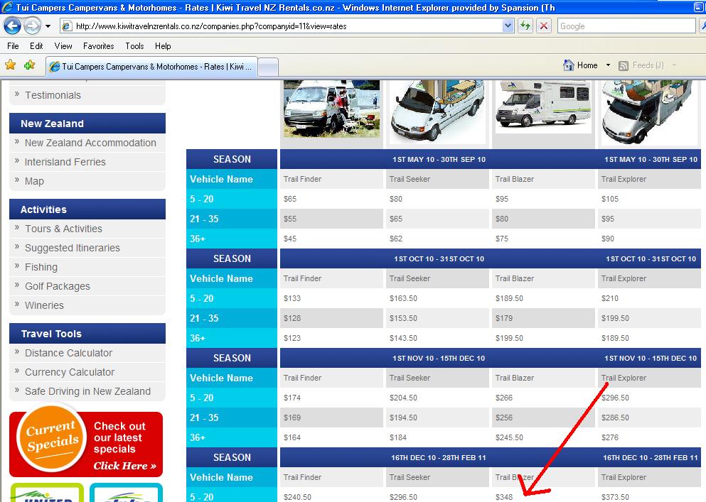Open a new blank tab
The image size is (706, 502).
(267, 67)
